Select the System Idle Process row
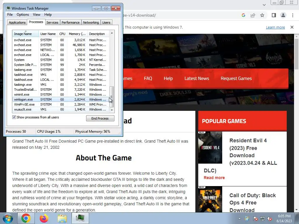The width and height of the screenshot is (299, 224). pyautogui.click(x=61, y=65)
